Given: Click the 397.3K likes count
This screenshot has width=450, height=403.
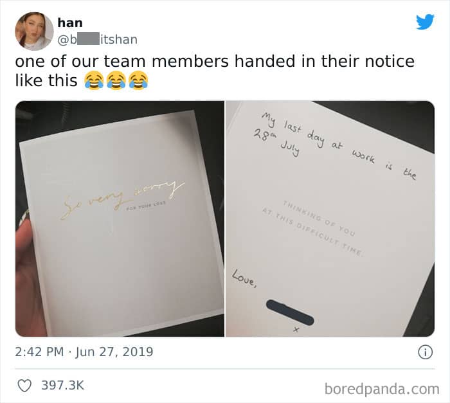Looking at the screenshot, I should (x=63, y=385).
